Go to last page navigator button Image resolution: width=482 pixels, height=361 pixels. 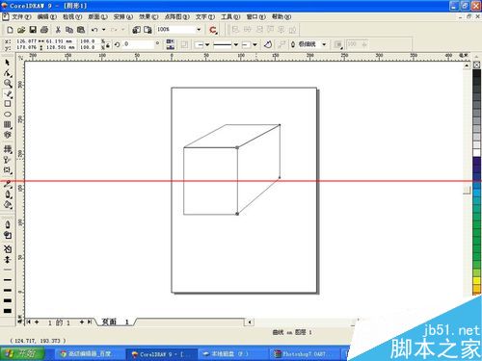pos(90,322)
